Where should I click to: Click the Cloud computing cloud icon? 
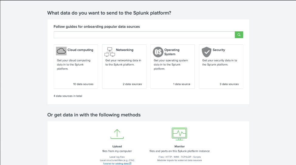click(61, 51)
